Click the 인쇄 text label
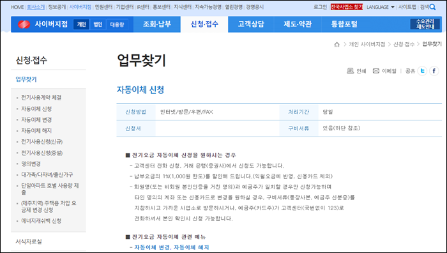Viewport: 447px width, 253px height. (361, 71)
